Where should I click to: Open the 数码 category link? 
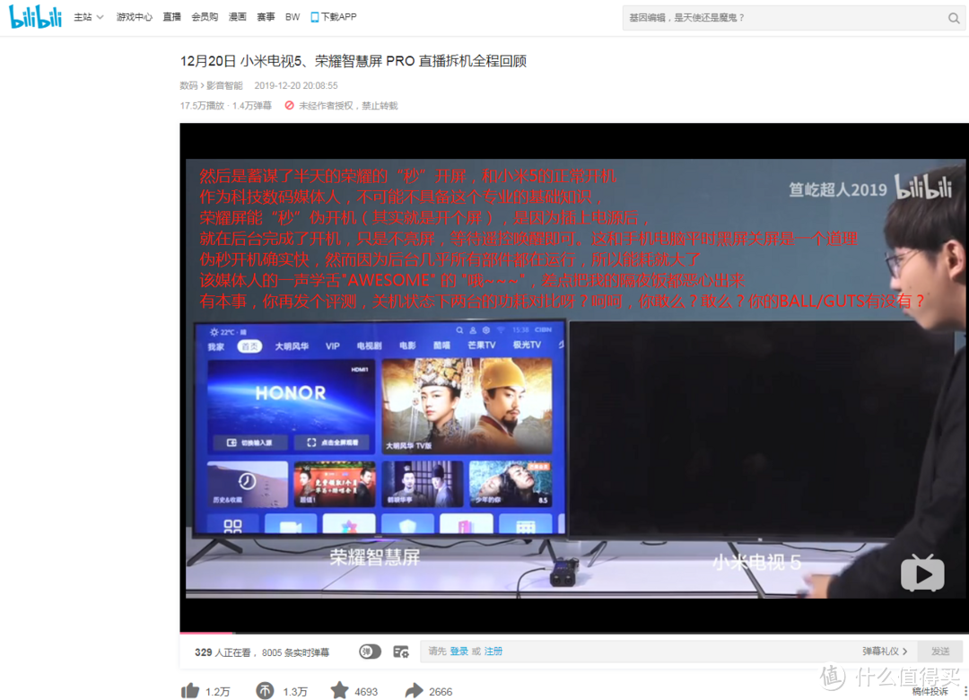pyautogui.click(x=188, y=85)
